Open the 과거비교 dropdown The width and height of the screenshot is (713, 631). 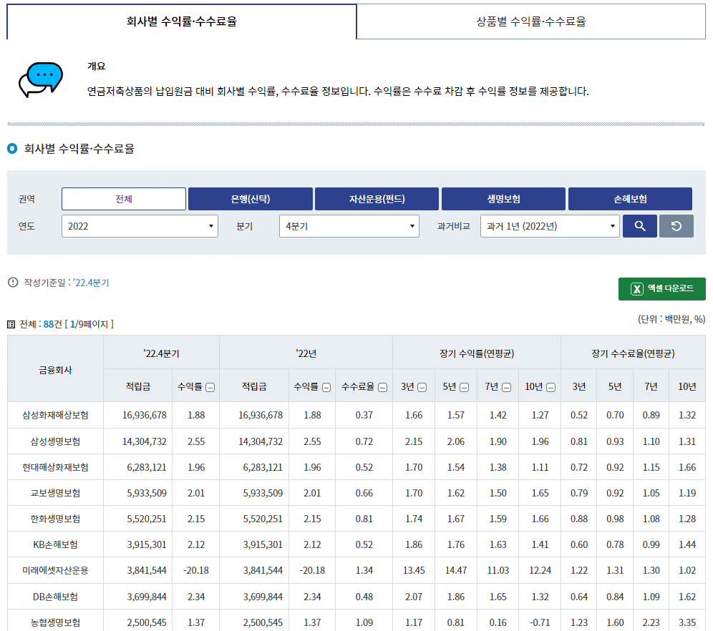tap(549, 225)
